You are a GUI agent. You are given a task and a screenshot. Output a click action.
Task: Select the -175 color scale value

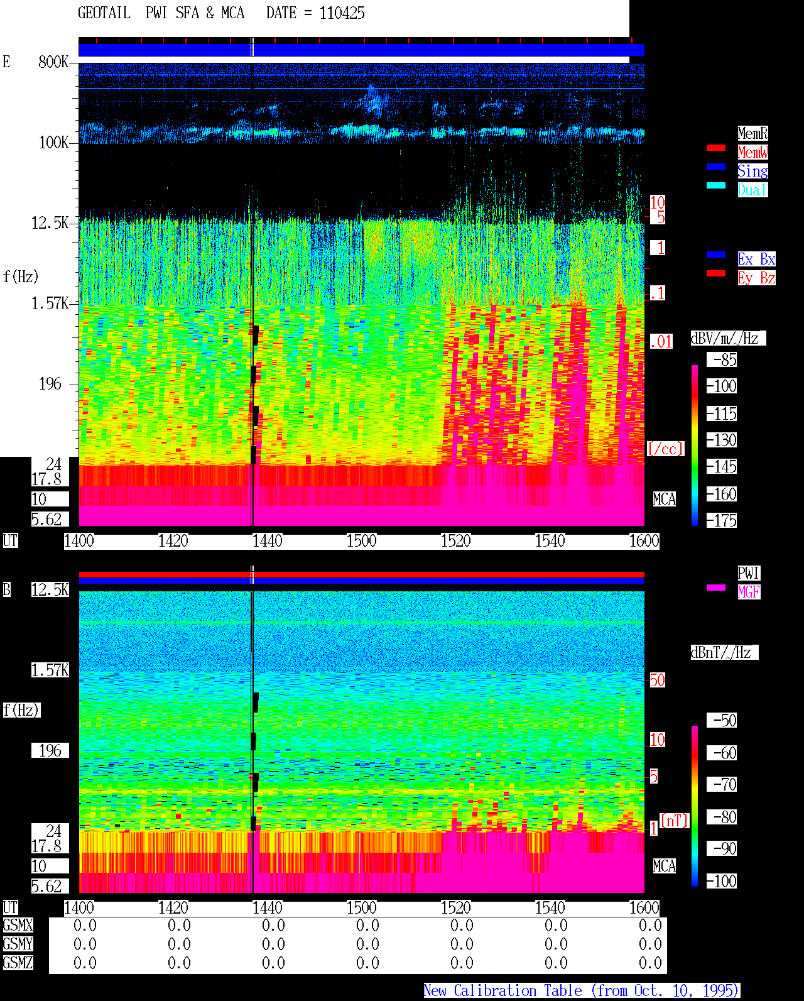click(722, 520)
